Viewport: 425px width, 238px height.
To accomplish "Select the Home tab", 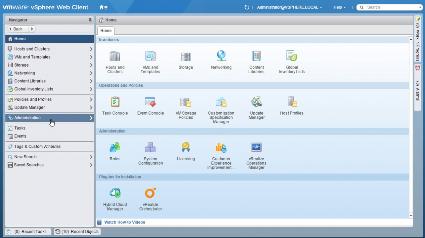I will pos(106,31).
